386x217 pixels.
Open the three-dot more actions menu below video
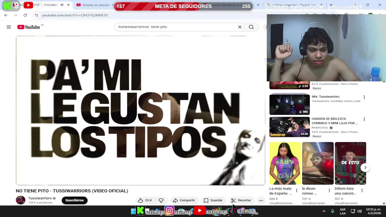(x=261, y=200)
